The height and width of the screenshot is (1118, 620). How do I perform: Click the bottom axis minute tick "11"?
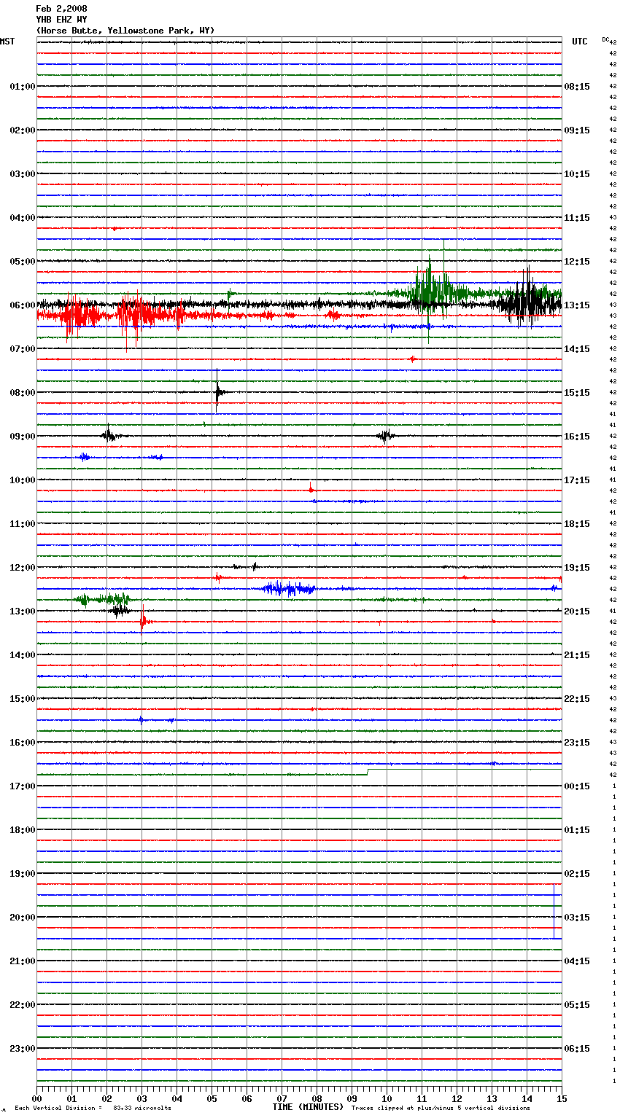pyautogui.click(x=422, y=1098)
